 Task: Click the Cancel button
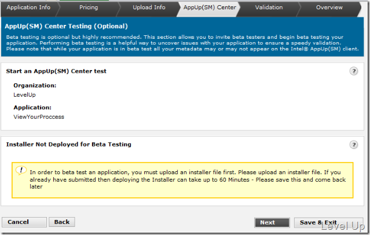24,222
